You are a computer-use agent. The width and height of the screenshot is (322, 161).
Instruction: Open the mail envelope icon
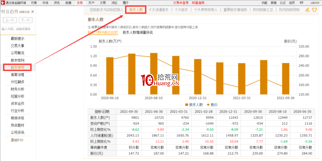tap(302, 3)
